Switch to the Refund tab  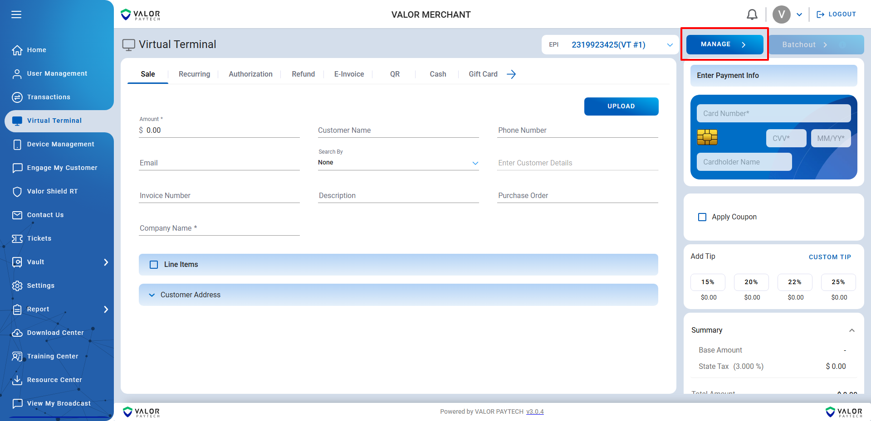click(x=303, y=74)
